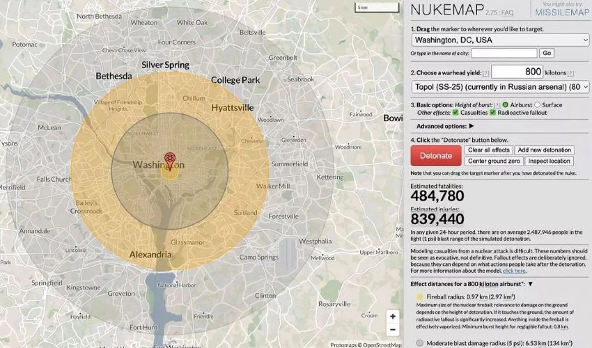The width and height of the screenshot is (592, 348).
Task: Open the MISSILEMAP link
Action: point(562,12)
